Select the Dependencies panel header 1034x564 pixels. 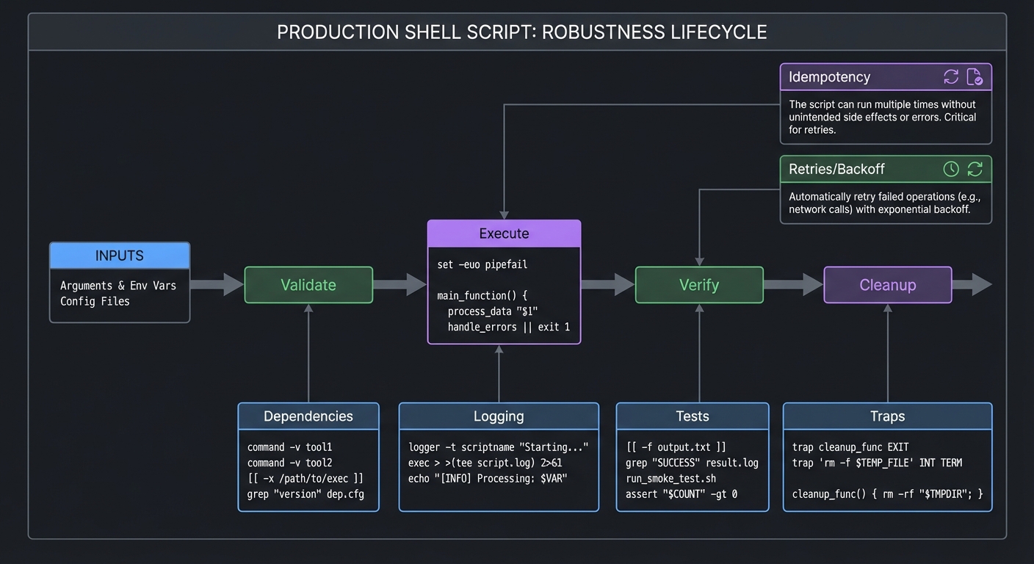(308, 416)
